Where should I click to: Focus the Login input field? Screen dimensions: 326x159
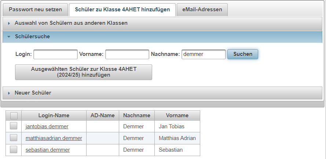[x=55, y=54]
